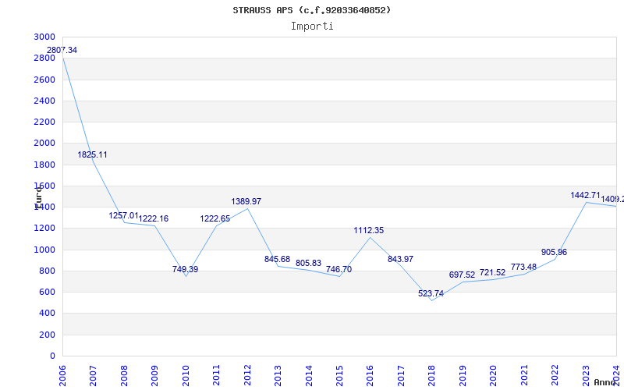Click the data label 845.68

[x=278, y=260]
